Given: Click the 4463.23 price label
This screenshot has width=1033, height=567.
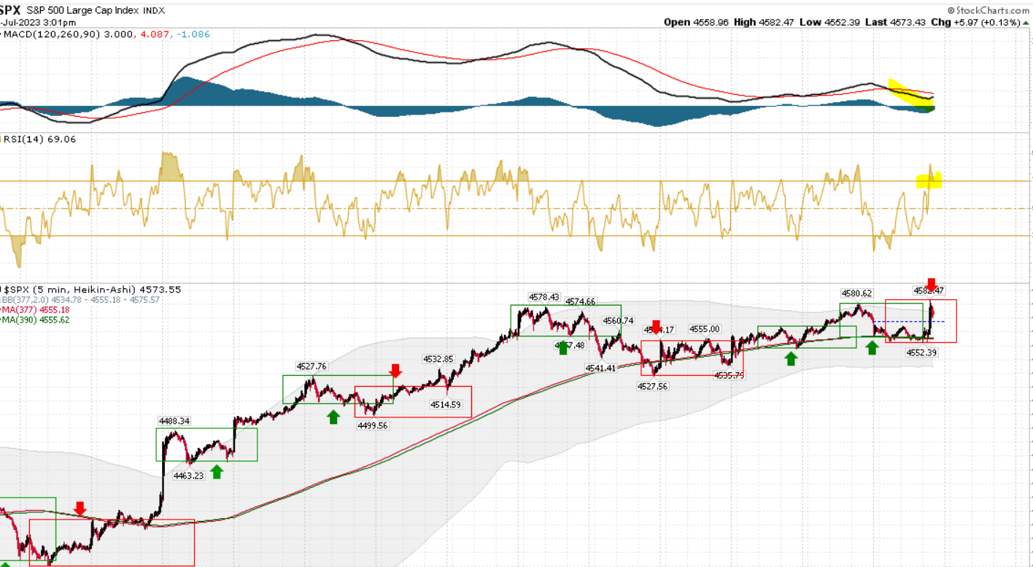Looking at the screenshot, I should coord(188,475).
